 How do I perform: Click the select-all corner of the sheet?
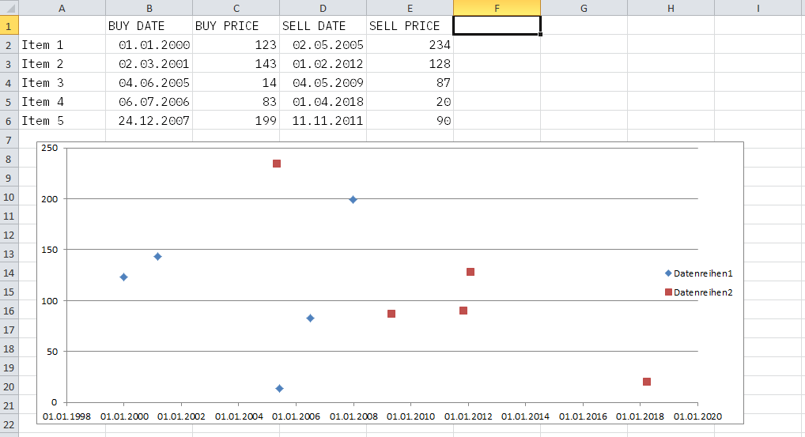click(9, 8)
